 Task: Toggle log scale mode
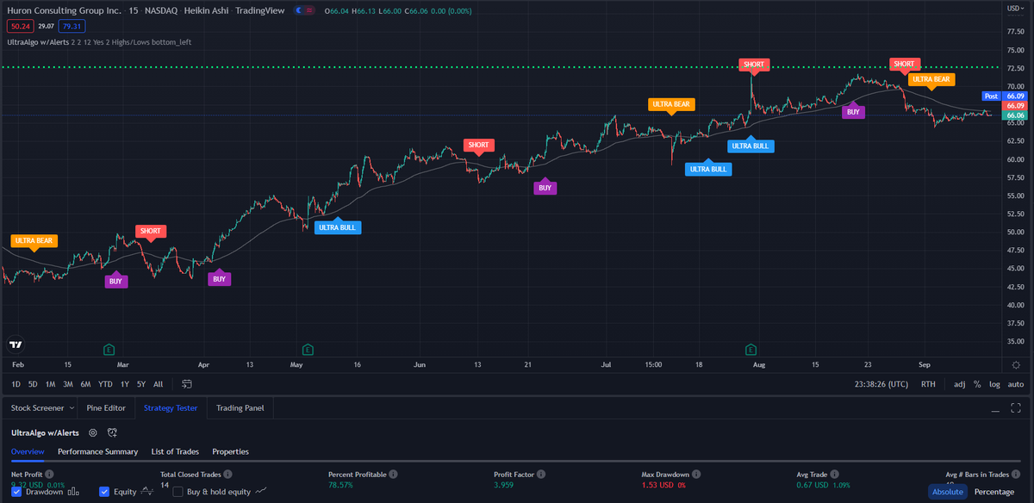[994, 384]
